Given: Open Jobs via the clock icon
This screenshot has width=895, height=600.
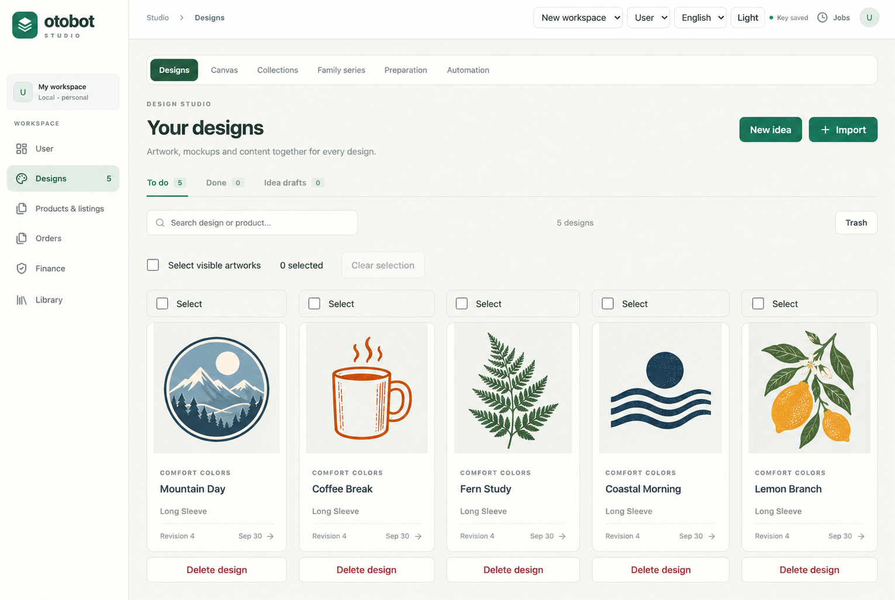Looking at the screenshot, I should 822,18.
